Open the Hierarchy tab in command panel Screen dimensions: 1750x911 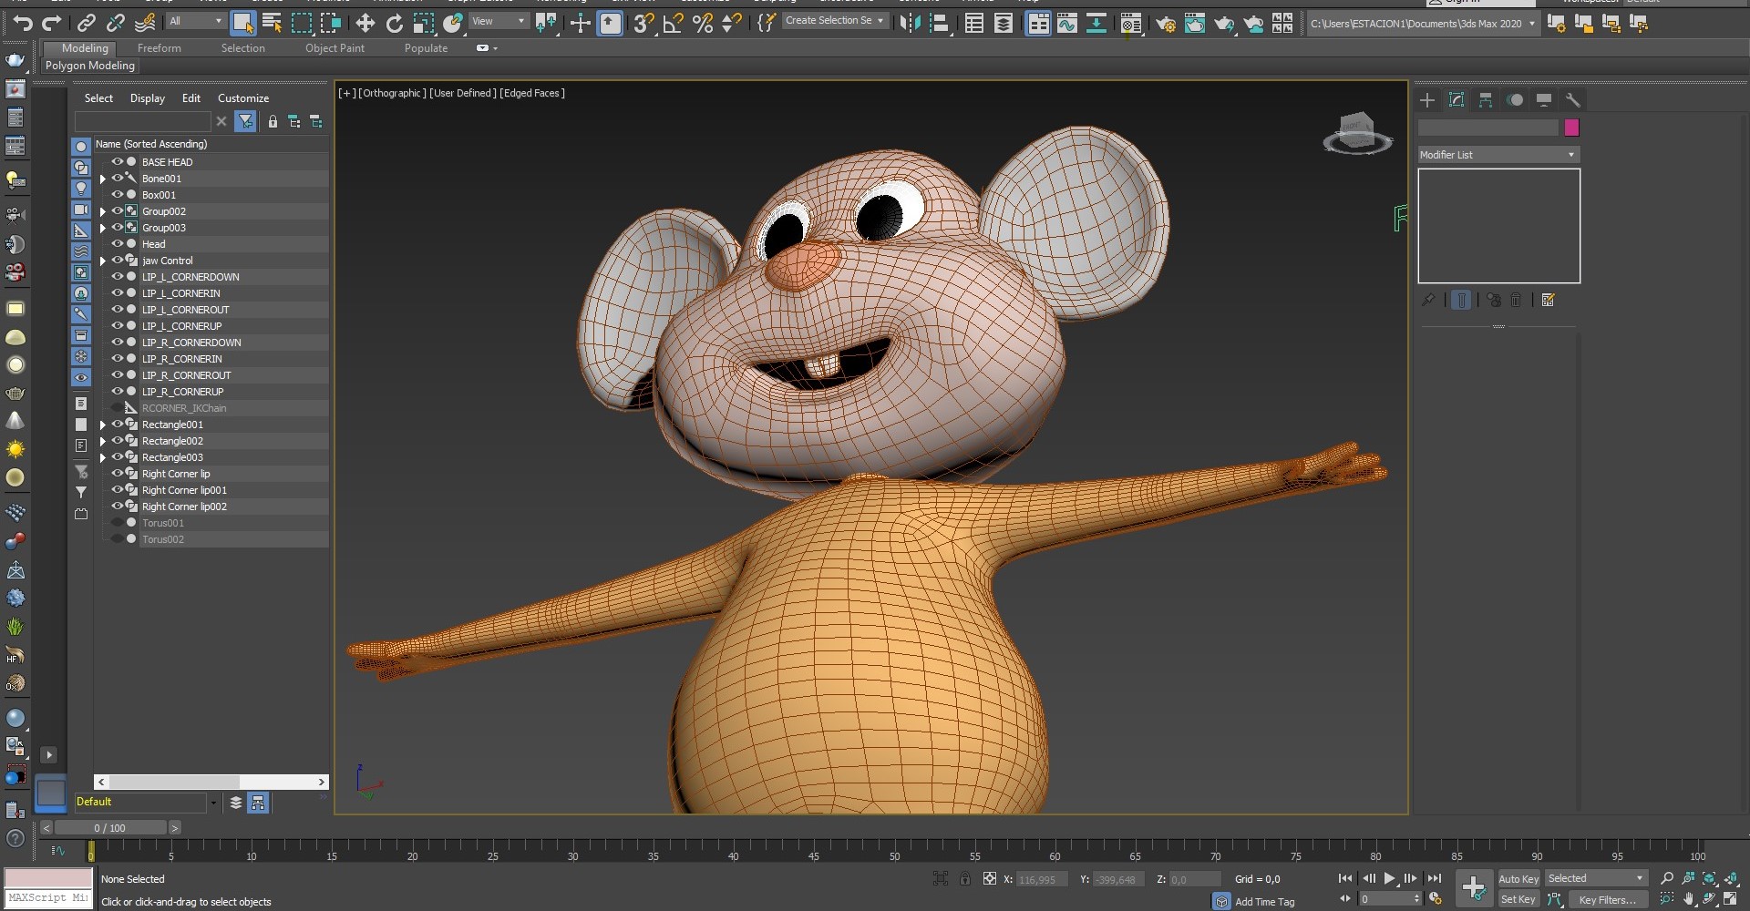1486,100
